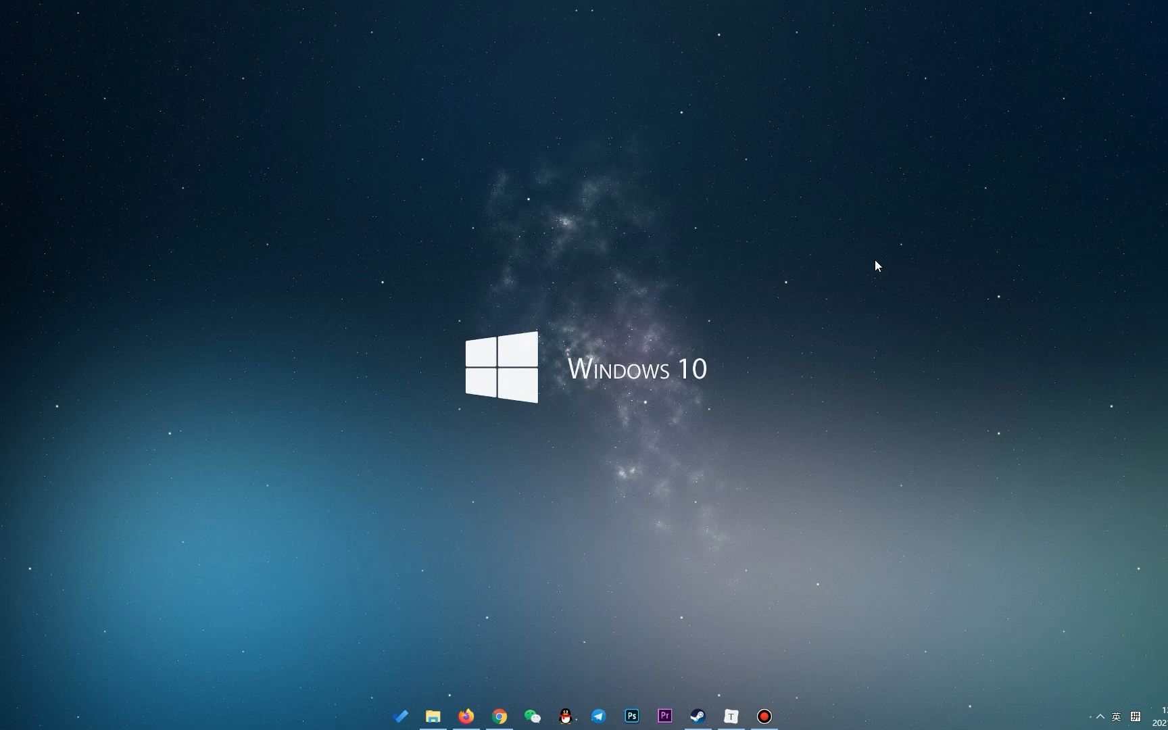Expand the hidden system tray icons

(x=1100, y=716)
